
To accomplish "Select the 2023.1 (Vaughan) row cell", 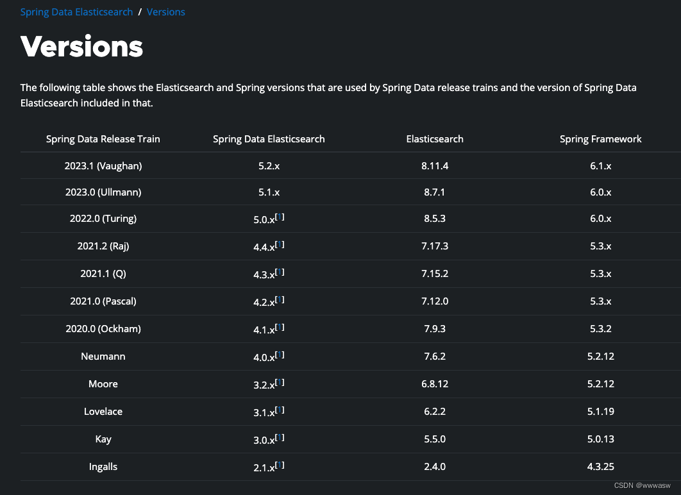I will click(x=103, y=166).
